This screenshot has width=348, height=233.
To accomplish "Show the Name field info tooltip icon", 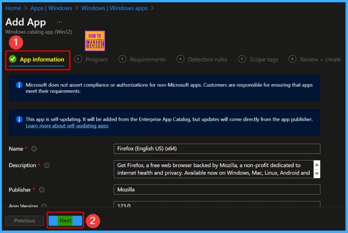I will (34, 149).
